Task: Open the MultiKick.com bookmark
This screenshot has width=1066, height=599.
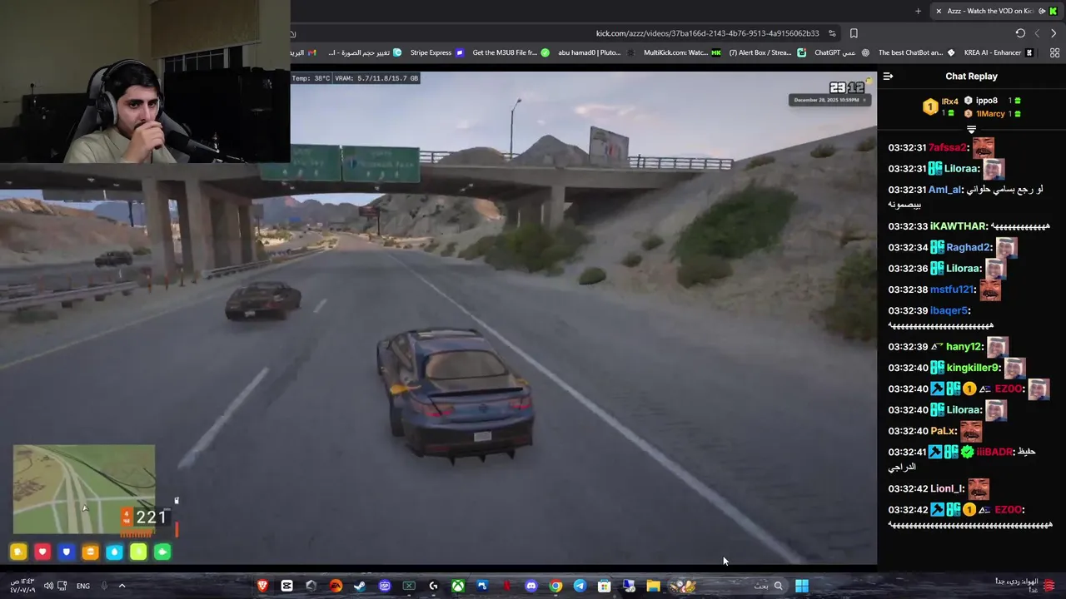Action: click(682, 52)
